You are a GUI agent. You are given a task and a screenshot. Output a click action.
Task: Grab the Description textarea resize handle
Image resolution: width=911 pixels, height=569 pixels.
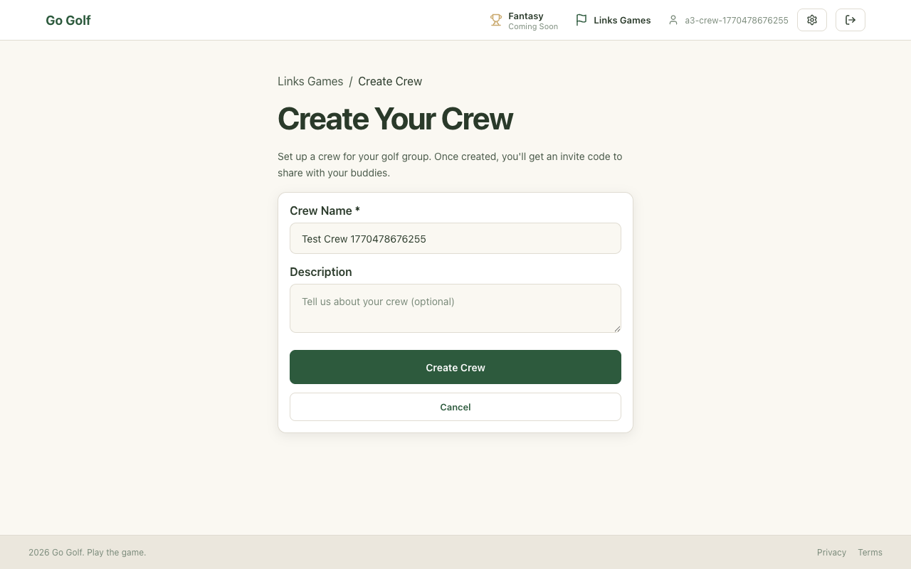617,329
